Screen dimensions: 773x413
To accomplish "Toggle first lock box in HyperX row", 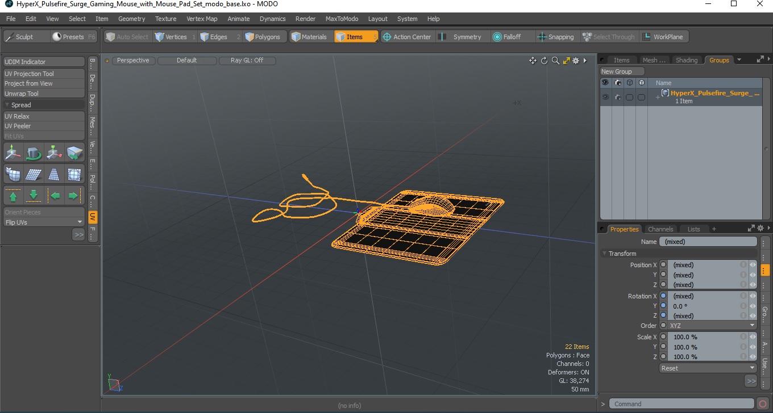I will [x=629, y=97].
